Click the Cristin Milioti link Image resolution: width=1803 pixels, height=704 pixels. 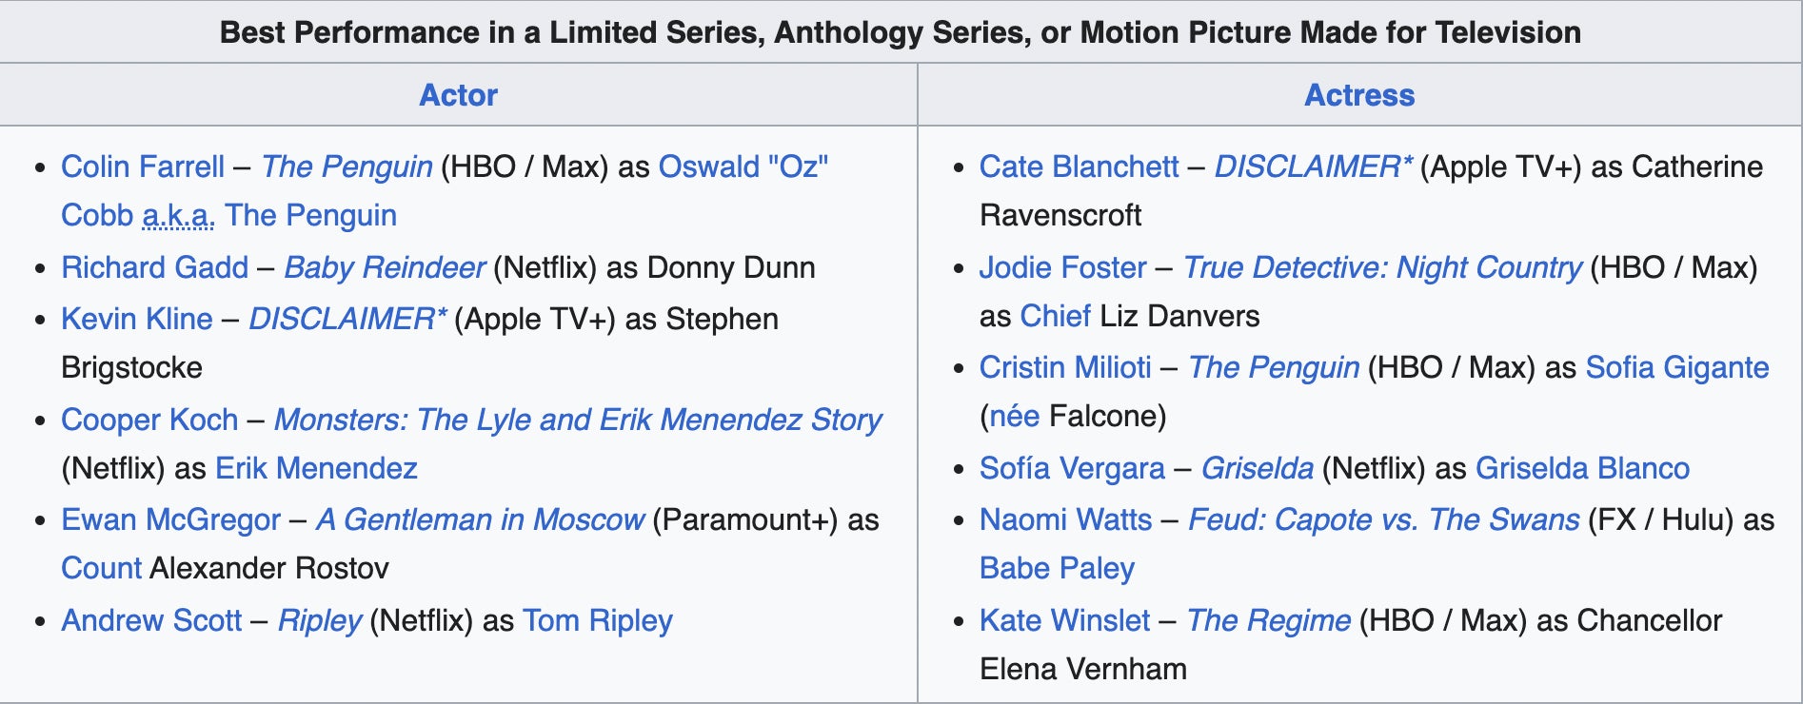point(1065,367)
